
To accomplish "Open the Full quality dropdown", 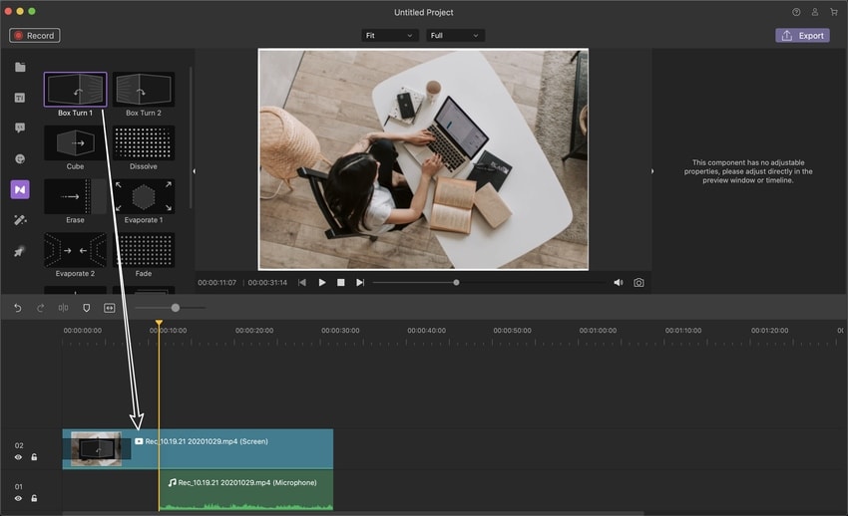I will click(454, 36).
